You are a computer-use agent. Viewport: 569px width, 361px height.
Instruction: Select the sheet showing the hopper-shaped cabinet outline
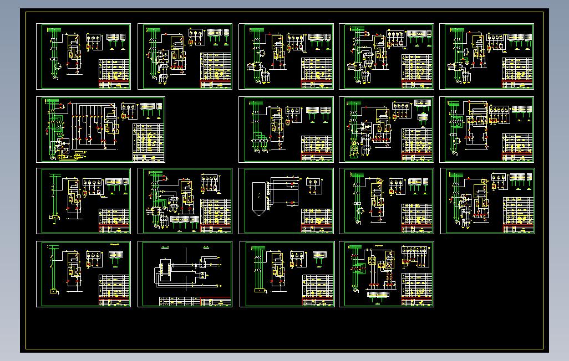(286, 201)
